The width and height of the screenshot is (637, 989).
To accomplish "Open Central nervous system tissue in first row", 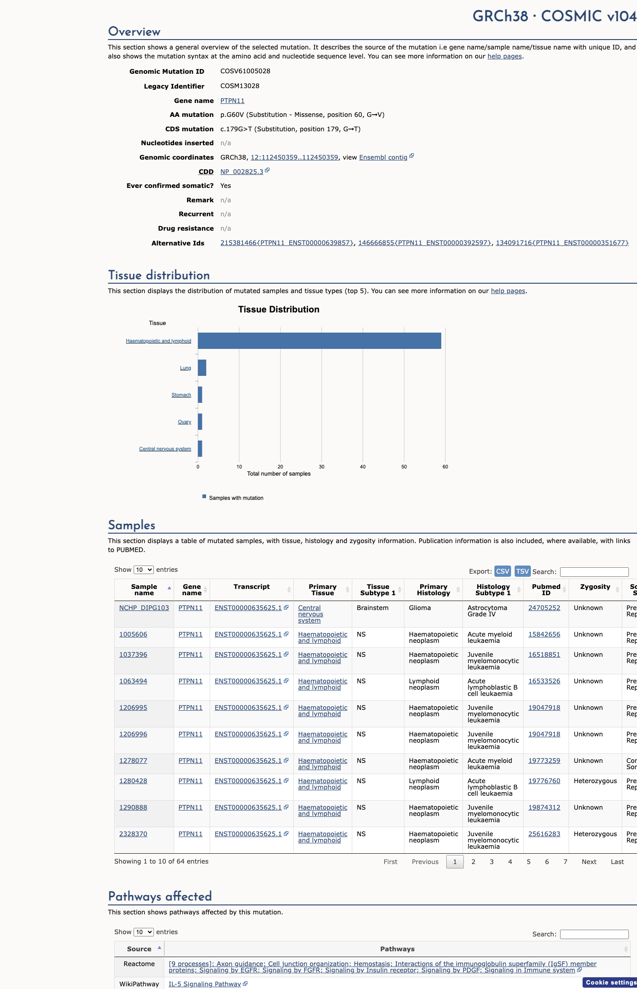I will tap(310, 614).
